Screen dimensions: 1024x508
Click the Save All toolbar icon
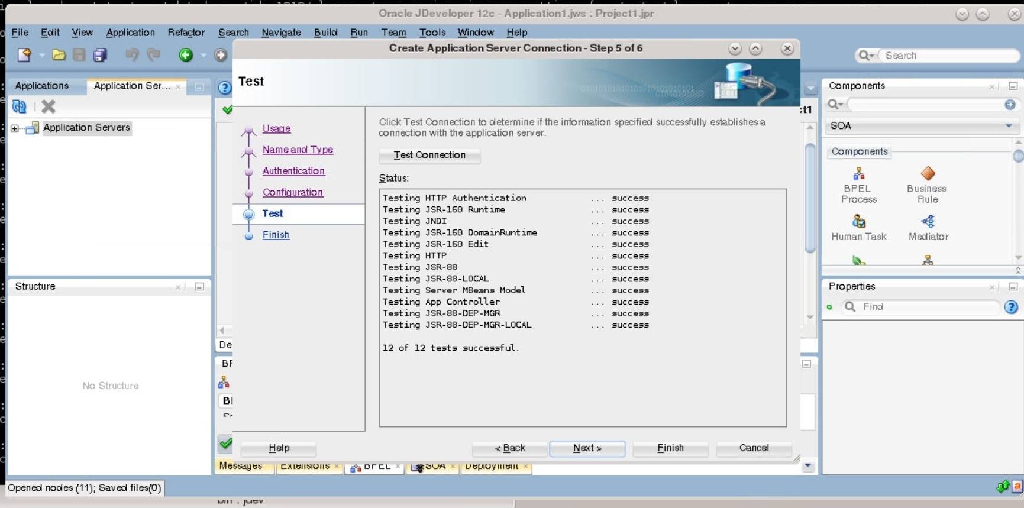[100, 55]
